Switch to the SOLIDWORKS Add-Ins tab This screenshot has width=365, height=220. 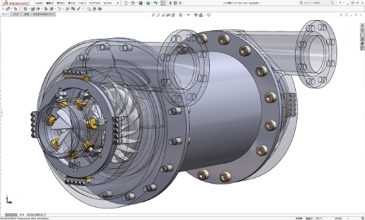(x=43, y=14)
